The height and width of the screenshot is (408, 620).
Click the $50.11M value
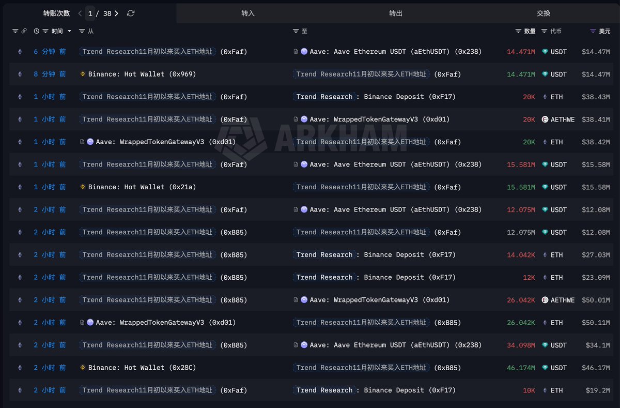click(596, 323)
